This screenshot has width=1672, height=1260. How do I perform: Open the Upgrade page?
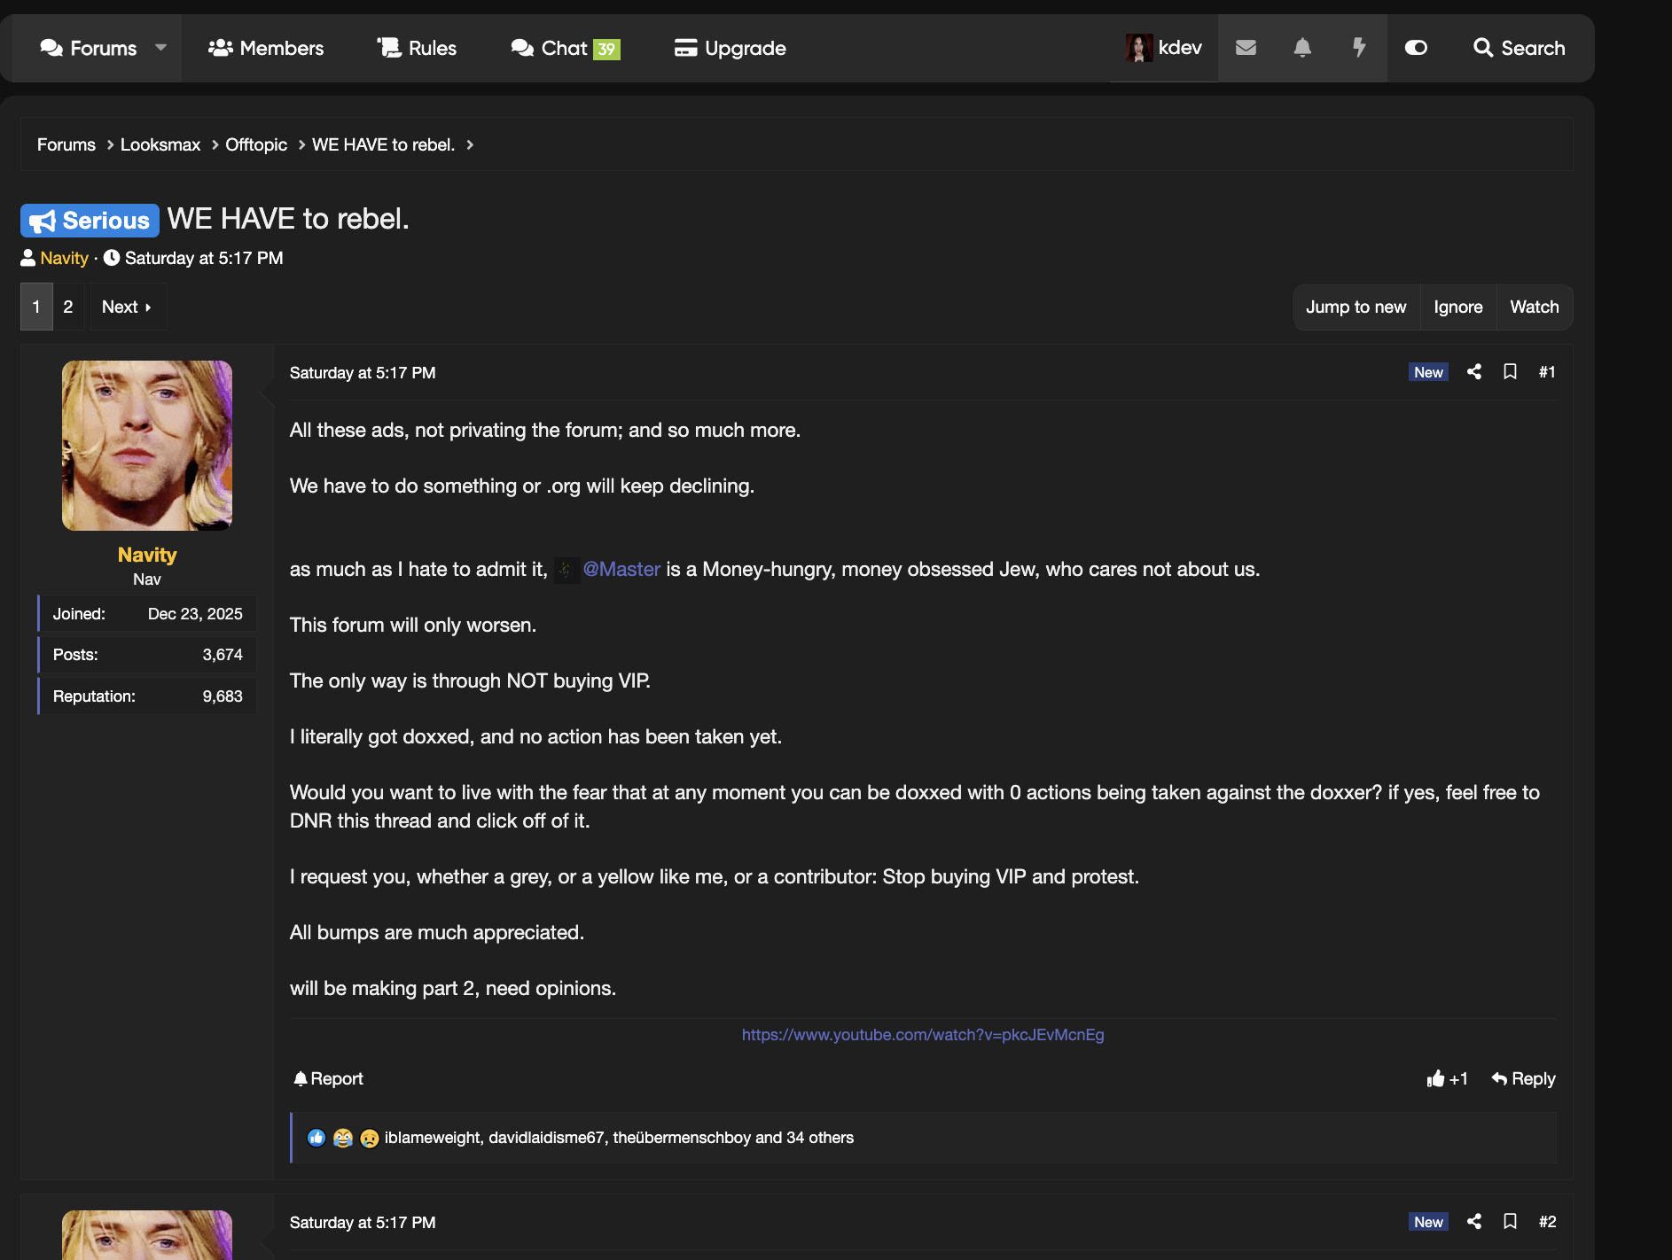[x=730, y=48]
